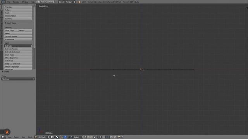
Task: Click the Slide Edge button
Action: 11,31
